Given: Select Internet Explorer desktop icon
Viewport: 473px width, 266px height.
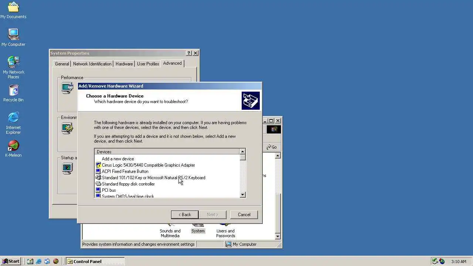Looking at the screenshot, I should (13, 123).
